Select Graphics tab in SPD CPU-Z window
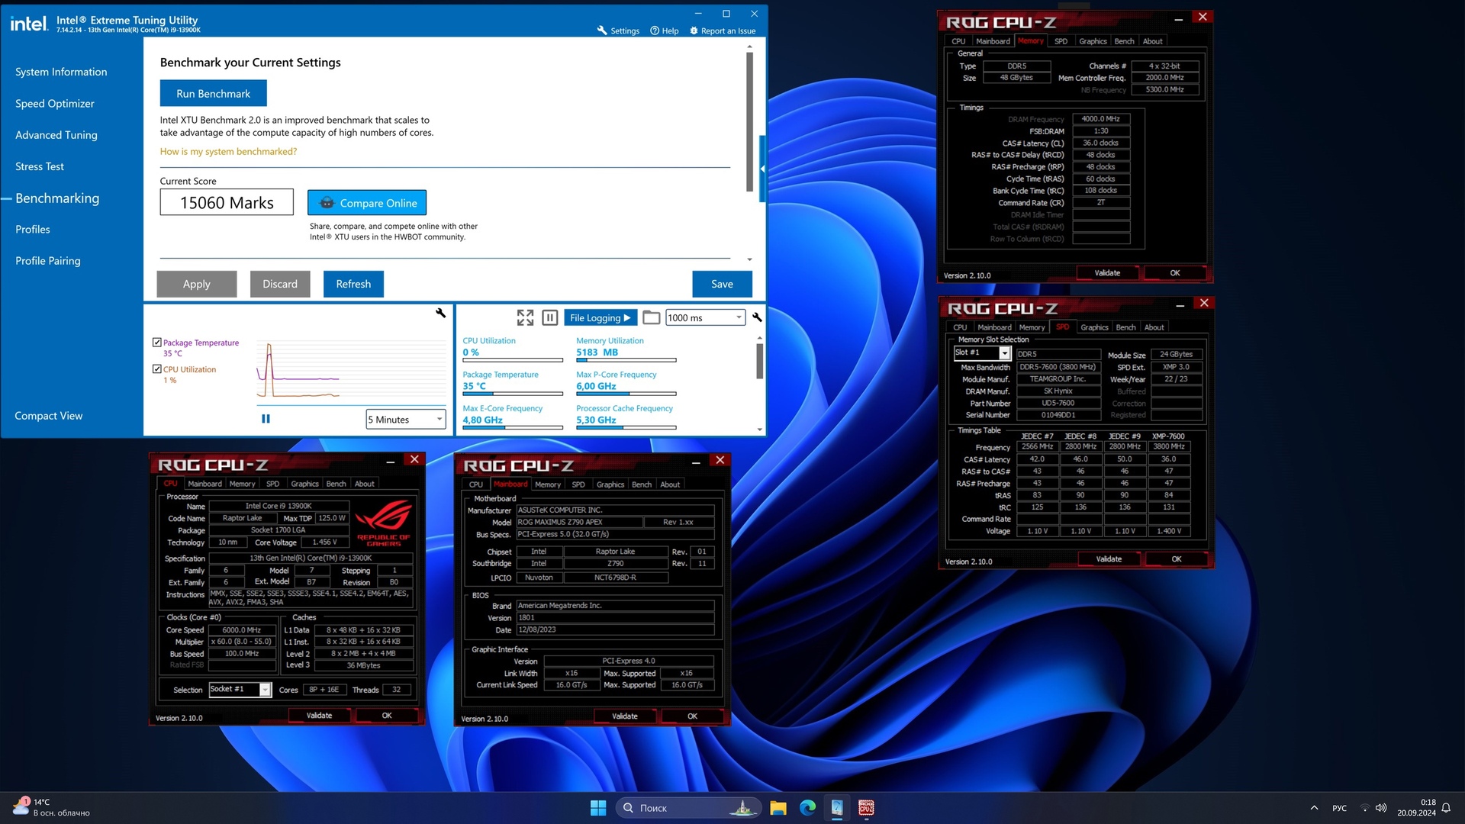 pos(1094,327)
